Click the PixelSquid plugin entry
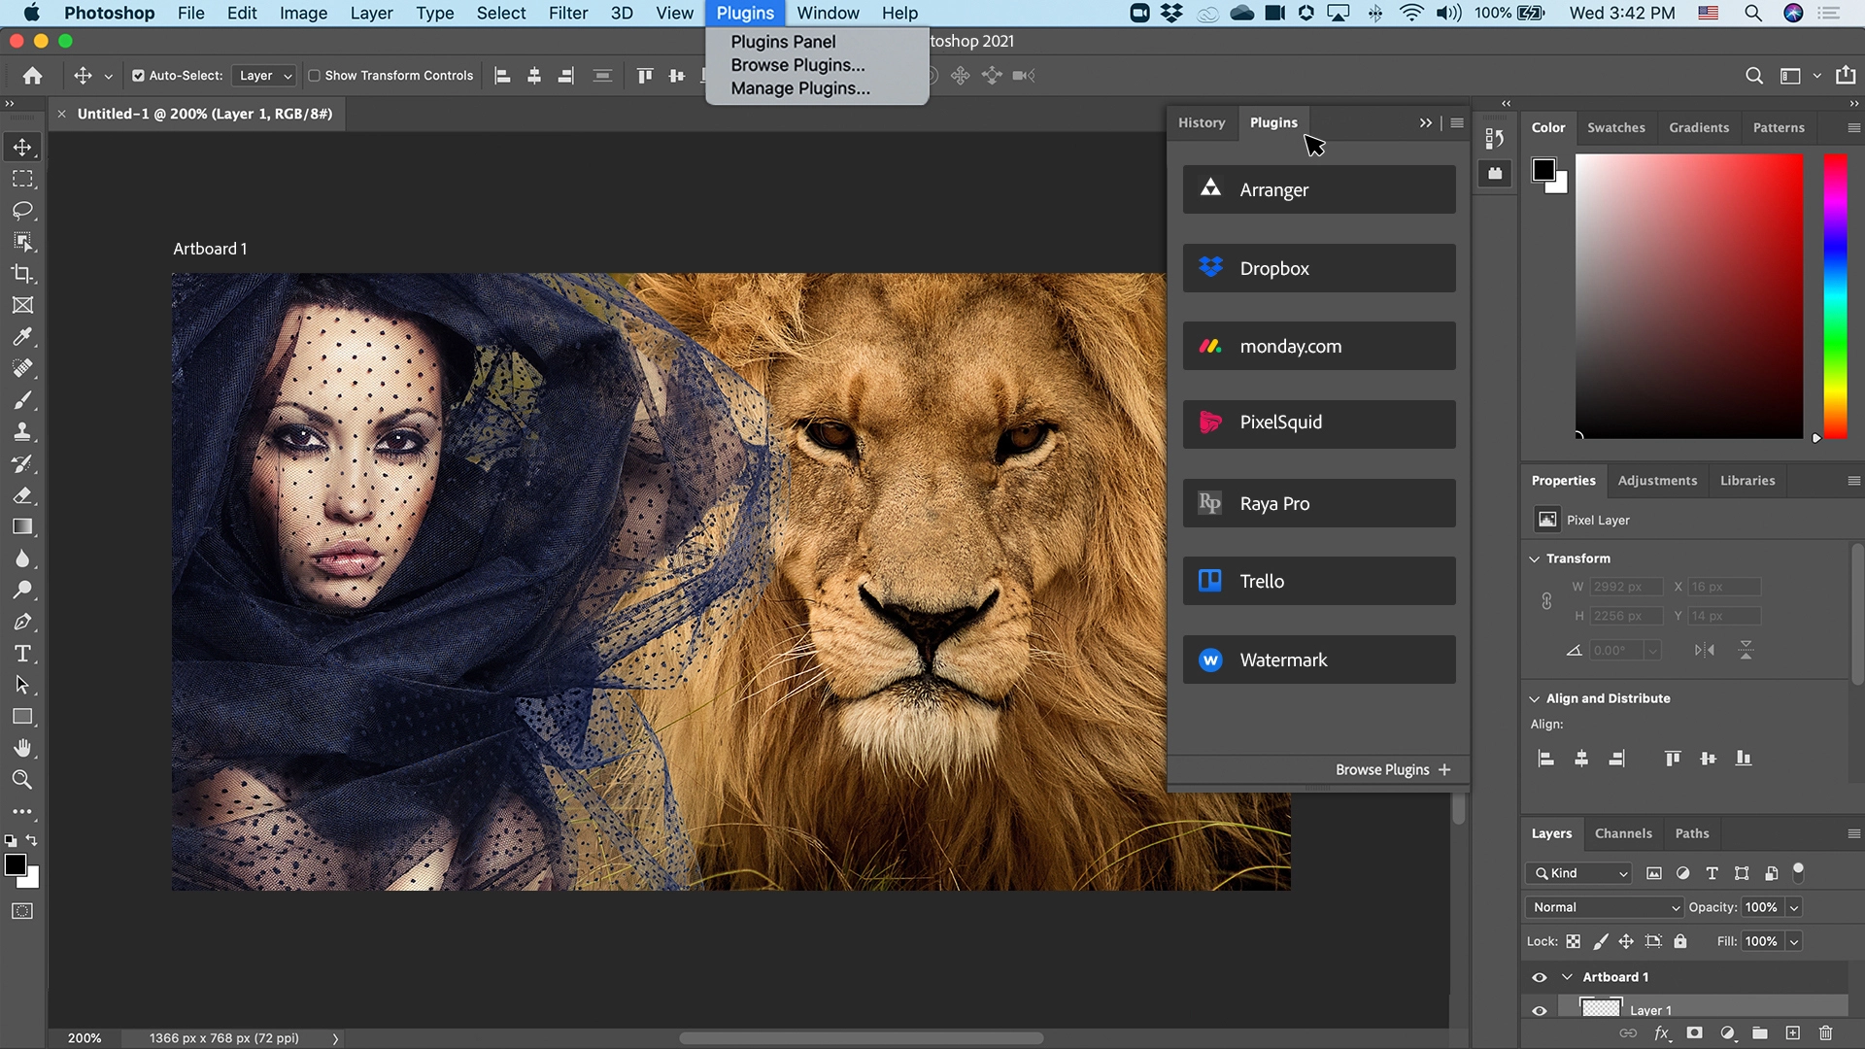The image size is (1865, 1049). coord(1317,423)
